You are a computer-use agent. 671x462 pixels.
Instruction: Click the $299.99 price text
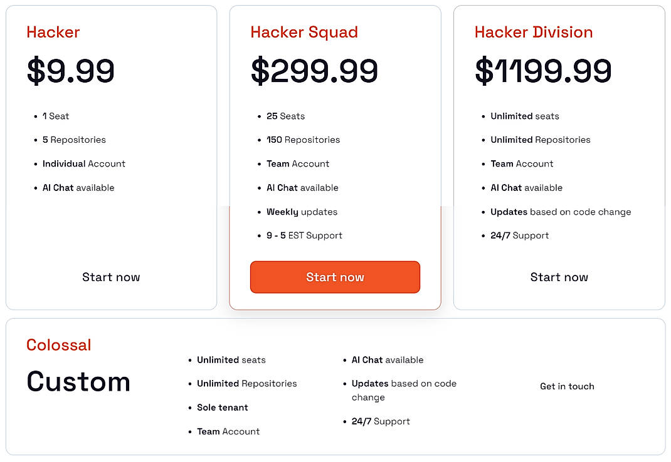coord(314,71)
